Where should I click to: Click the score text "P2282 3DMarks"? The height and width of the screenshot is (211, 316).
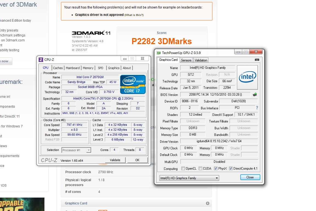pyautogui.click(x=162, y=41)
